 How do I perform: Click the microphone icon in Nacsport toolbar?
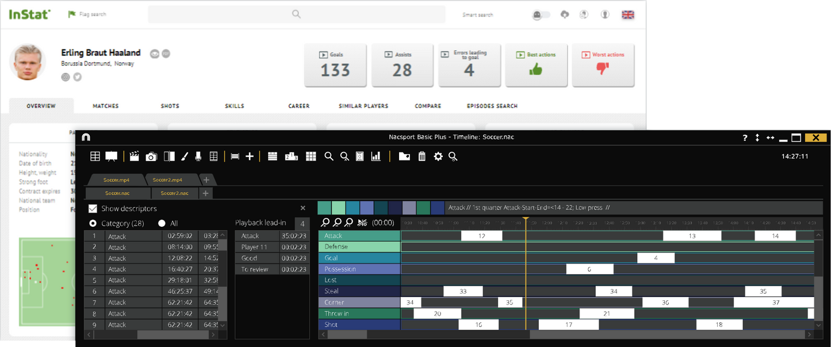coord(198,157)
